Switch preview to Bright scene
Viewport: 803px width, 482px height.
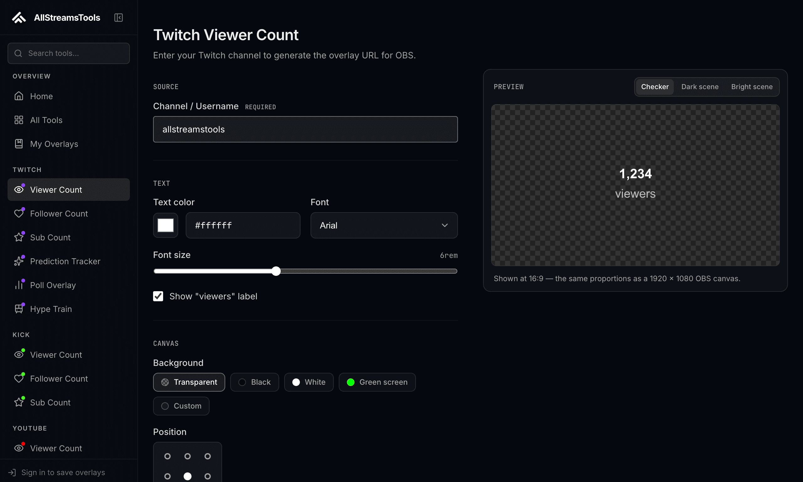[751, 87]
